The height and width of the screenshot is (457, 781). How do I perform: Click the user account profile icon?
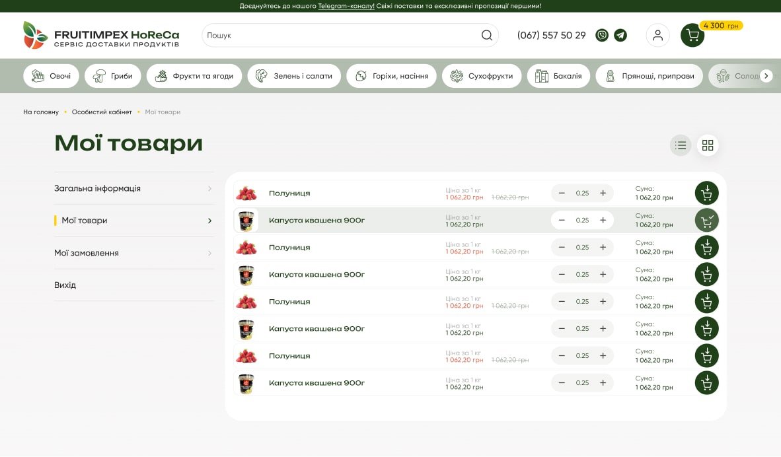tap(657, 36)
